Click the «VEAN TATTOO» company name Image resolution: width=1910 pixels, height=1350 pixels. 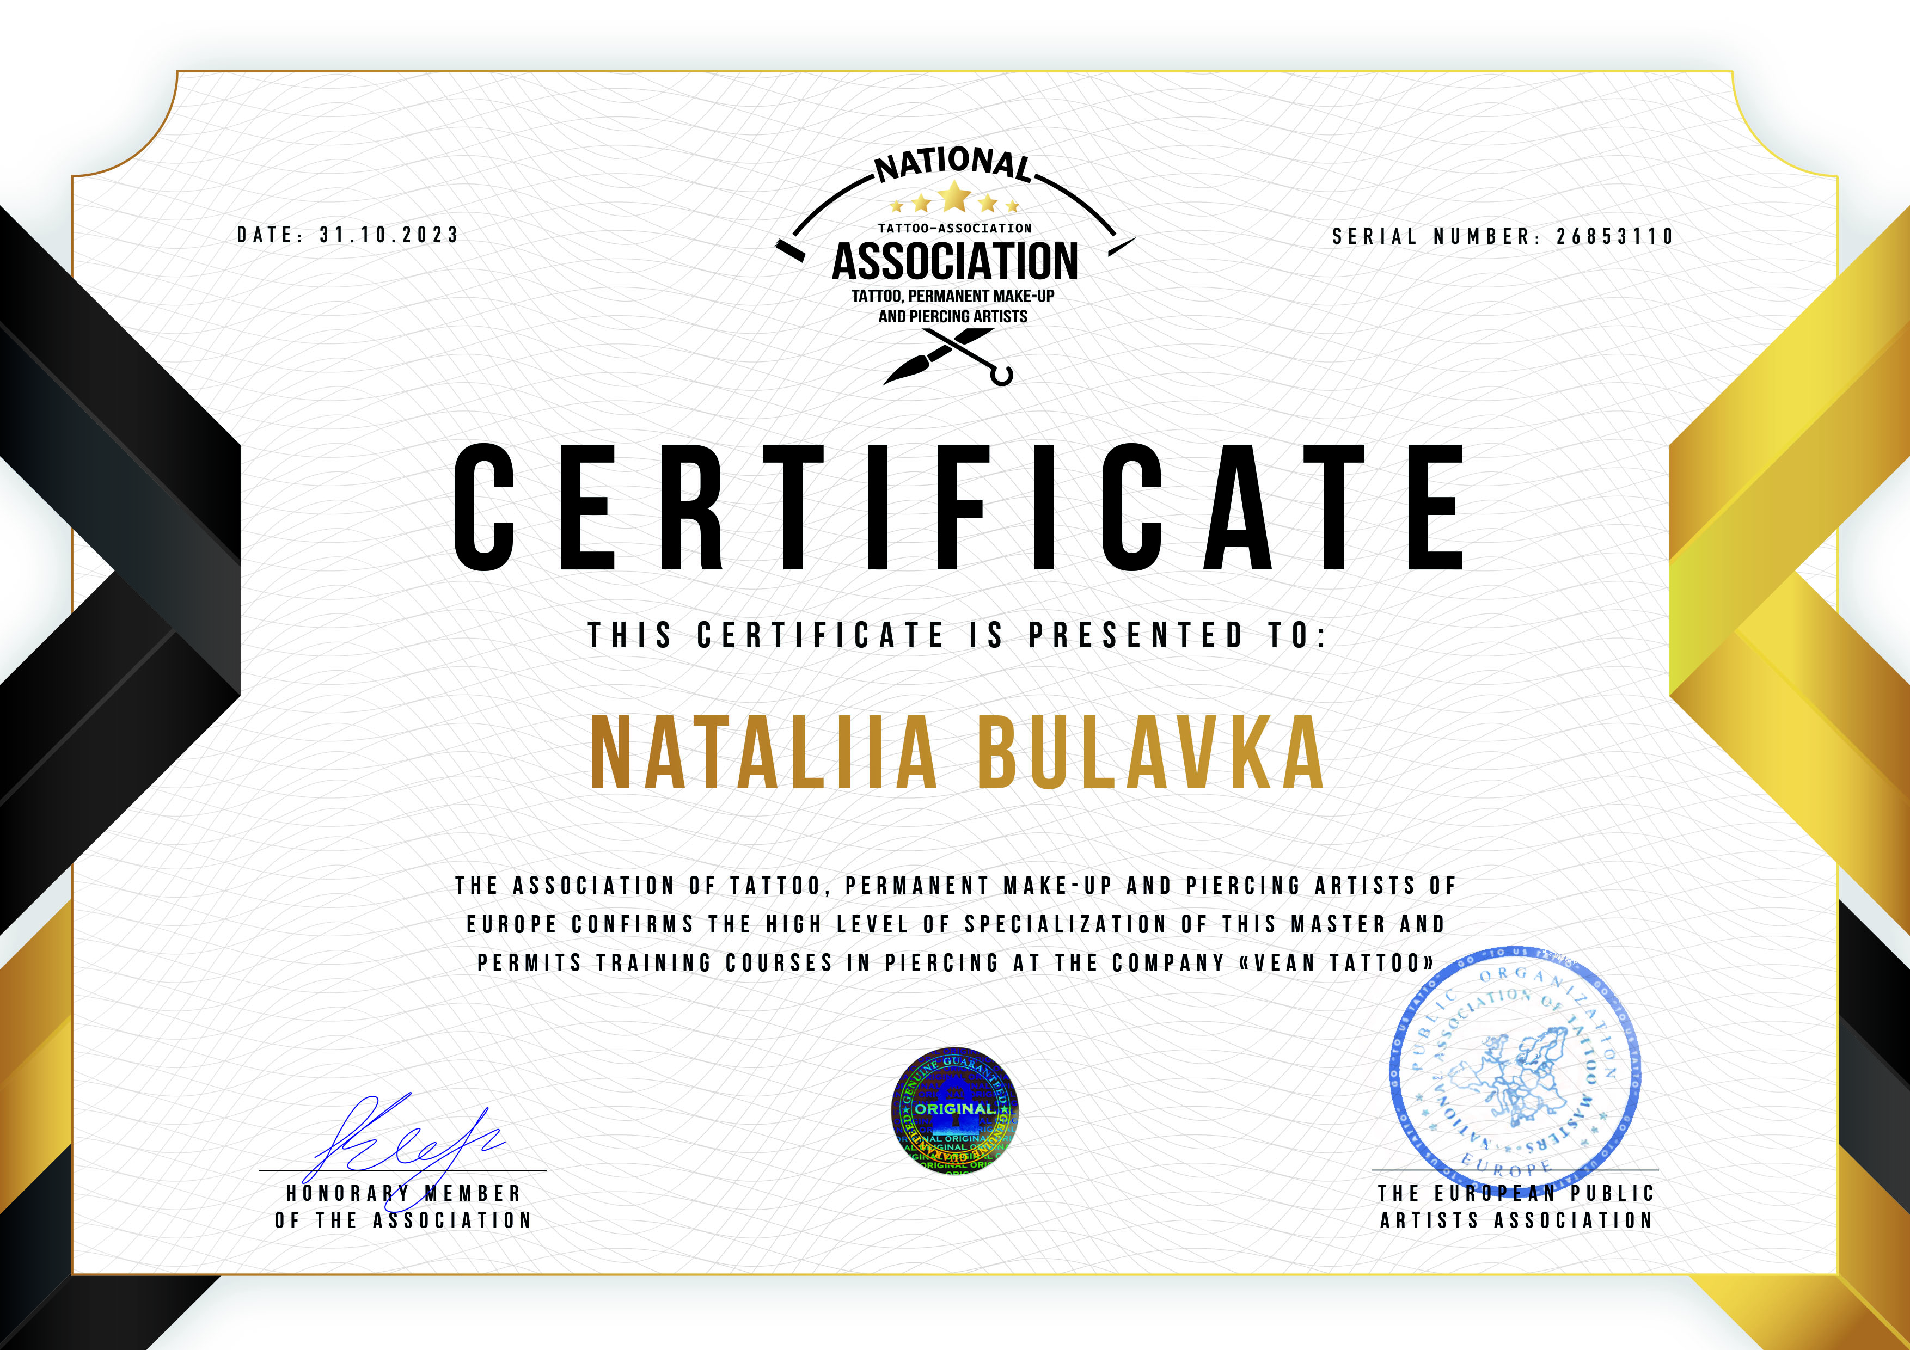(x=1336, y=962)
